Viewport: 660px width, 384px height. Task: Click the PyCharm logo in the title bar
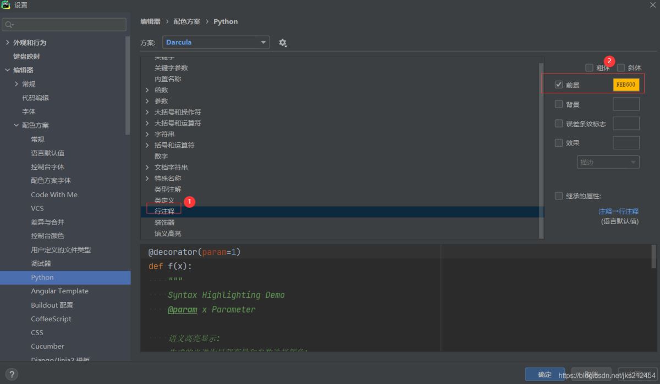(6, 5)
